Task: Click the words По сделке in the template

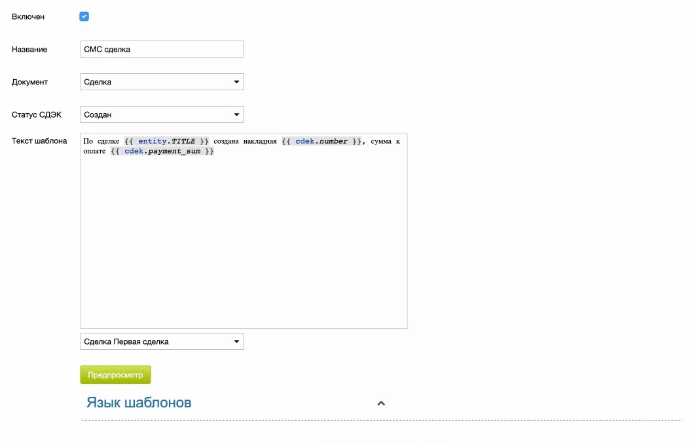Action: click(101, 141)
